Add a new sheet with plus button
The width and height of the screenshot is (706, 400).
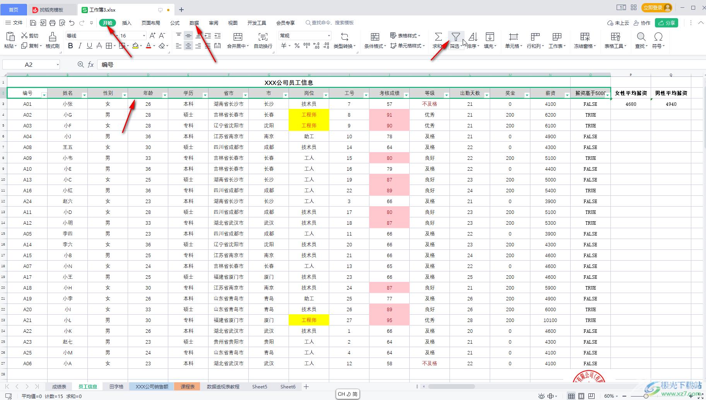[306, 386]
